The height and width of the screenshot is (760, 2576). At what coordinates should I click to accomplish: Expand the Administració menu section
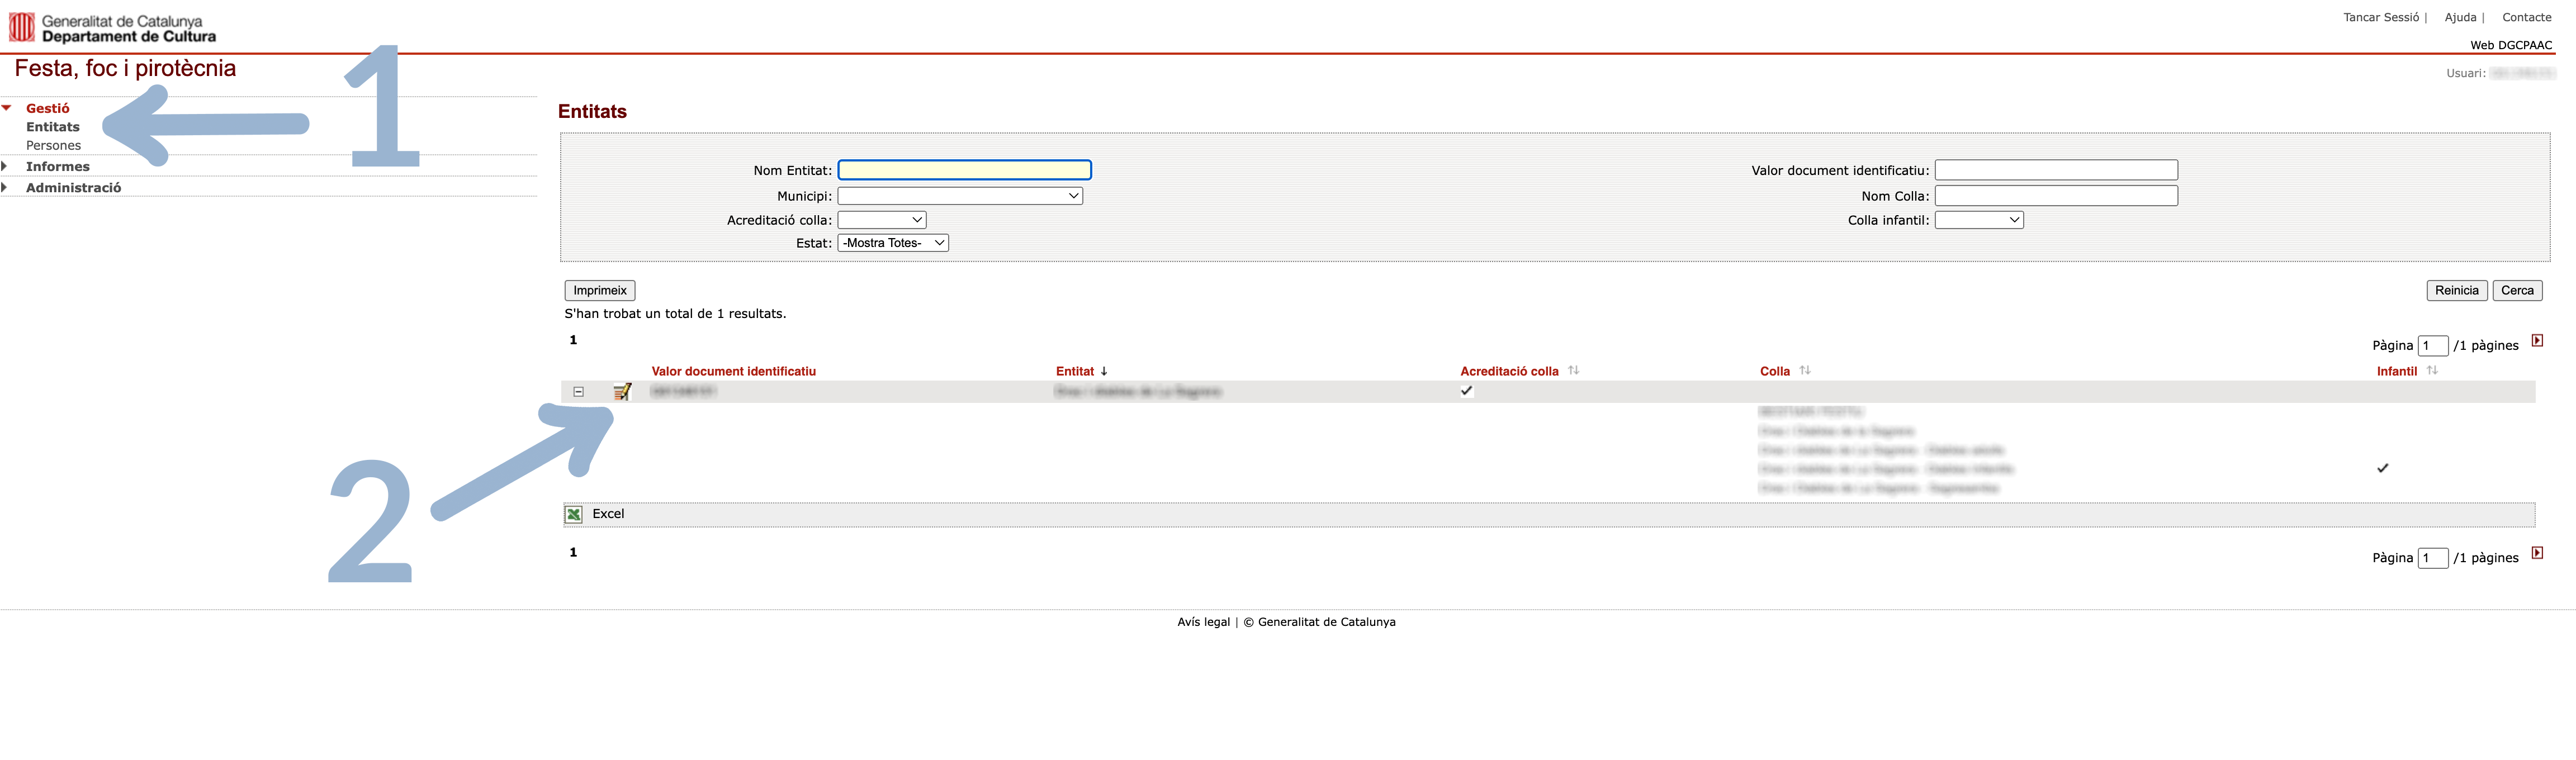click(73, 188)
